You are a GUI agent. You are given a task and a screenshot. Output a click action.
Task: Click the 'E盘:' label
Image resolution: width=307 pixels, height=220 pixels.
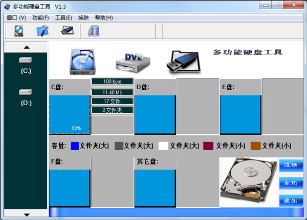[228, 87]
